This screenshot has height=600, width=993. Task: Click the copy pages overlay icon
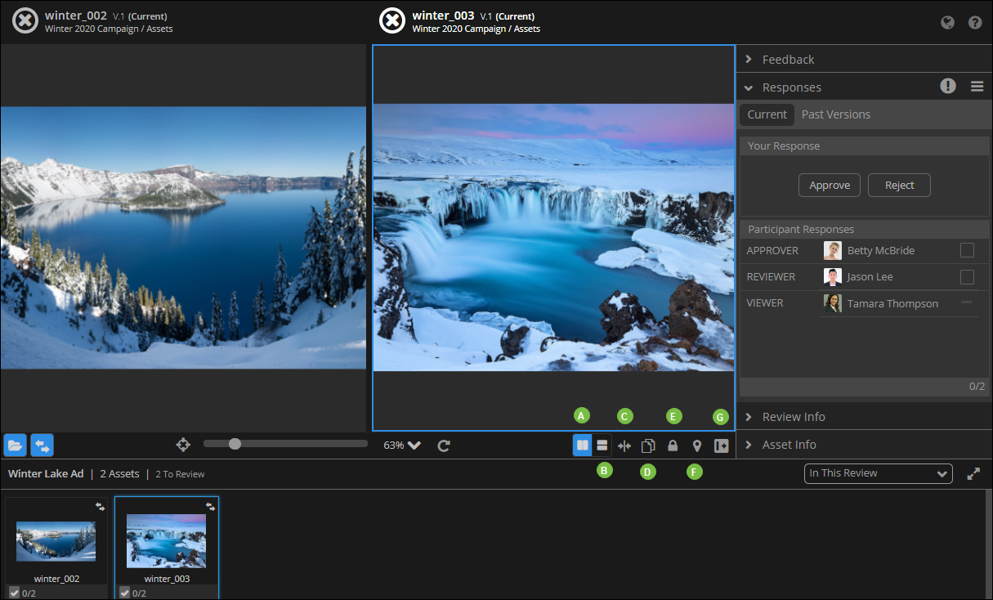(648, 446)
